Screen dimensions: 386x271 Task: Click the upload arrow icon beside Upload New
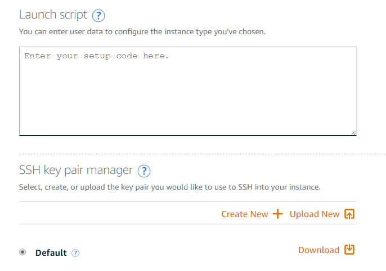click(349, 214)
